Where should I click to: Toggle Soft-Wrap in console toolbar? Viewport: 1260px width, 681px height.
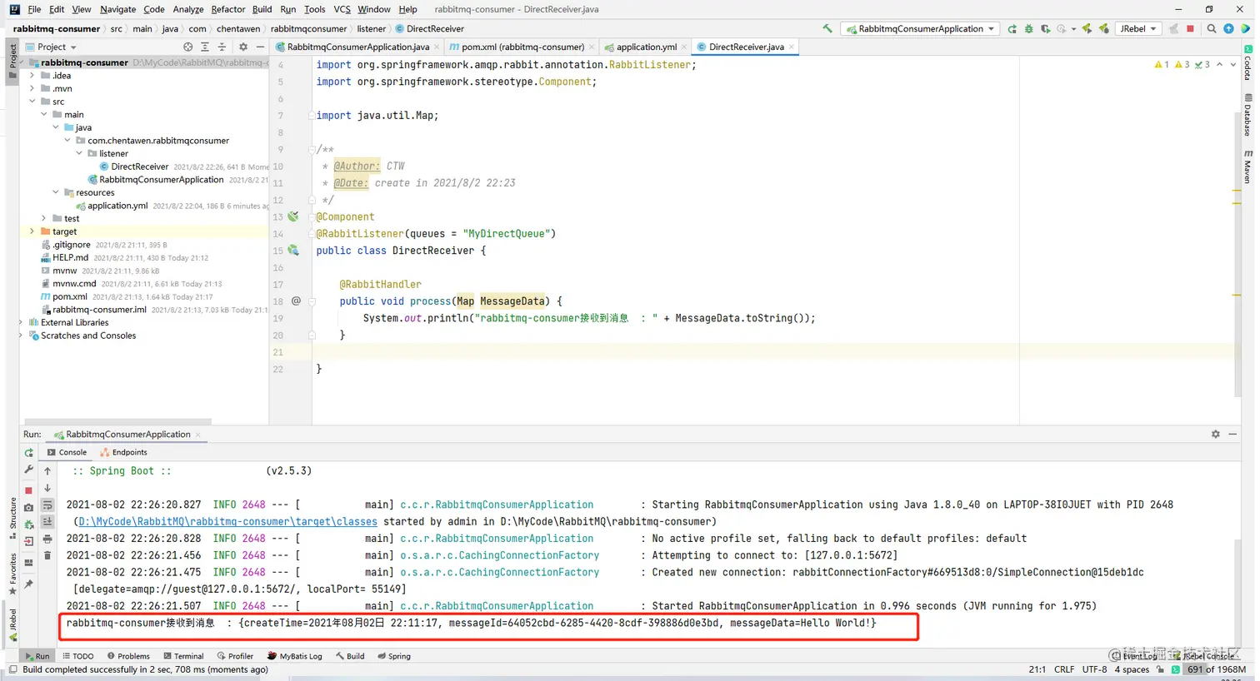(x=47, y=505)
